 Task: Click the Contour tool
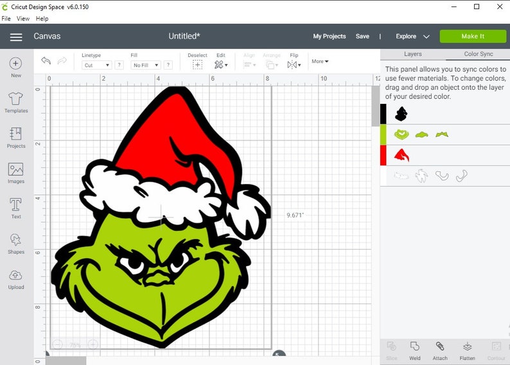(x=496, y=351)
